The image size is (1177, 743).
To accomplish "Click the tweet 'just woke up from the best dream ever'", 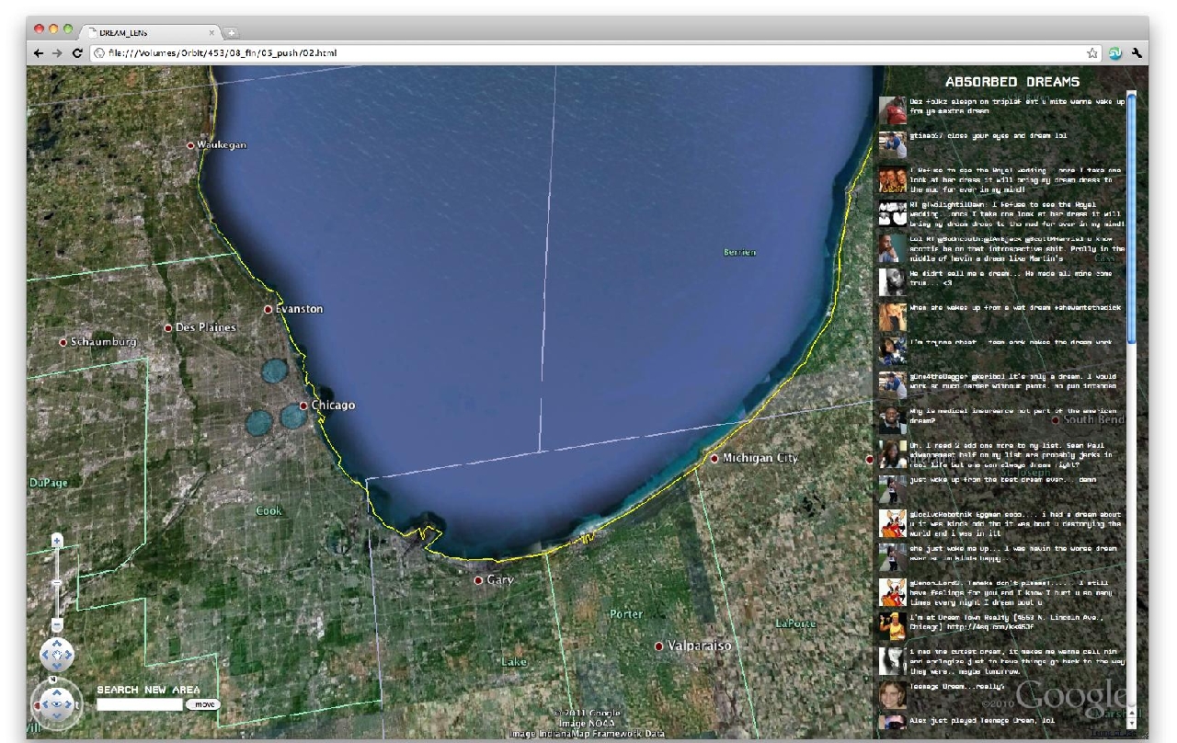I will [1002, 479].
